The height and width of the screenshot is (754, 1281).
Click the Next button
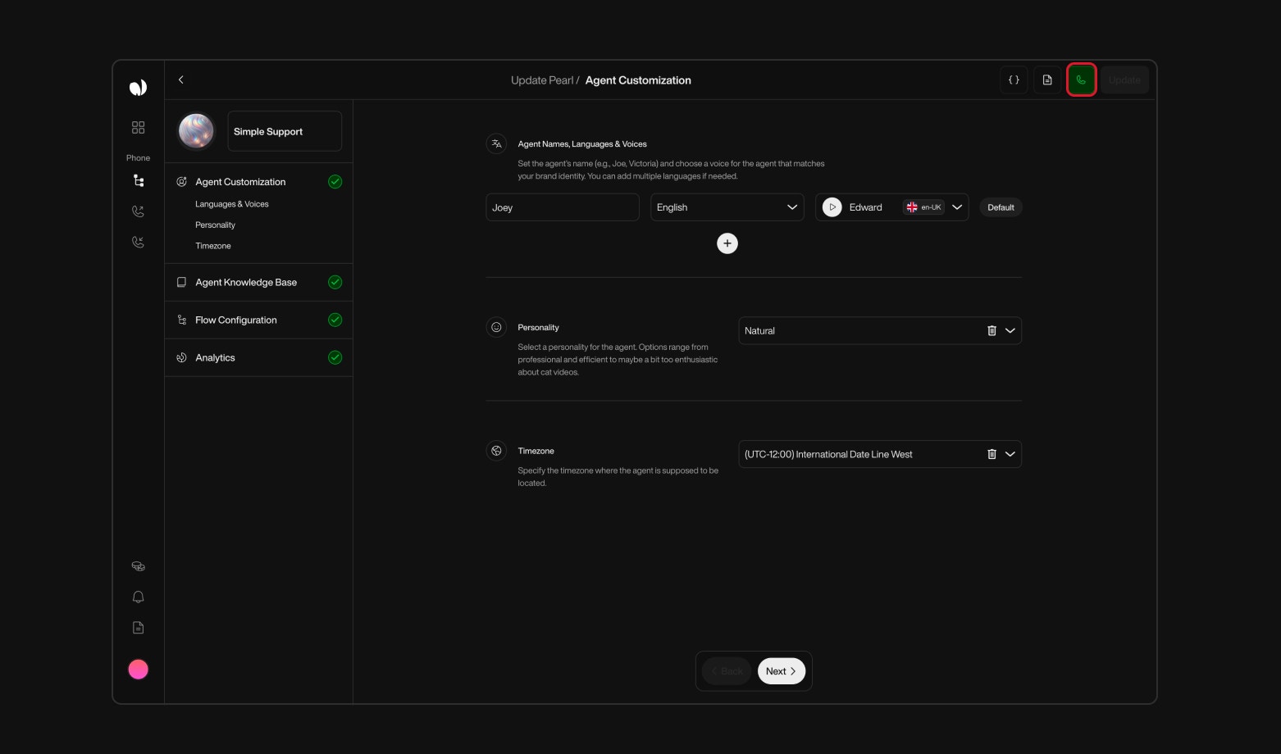click(x=780, y=670)
